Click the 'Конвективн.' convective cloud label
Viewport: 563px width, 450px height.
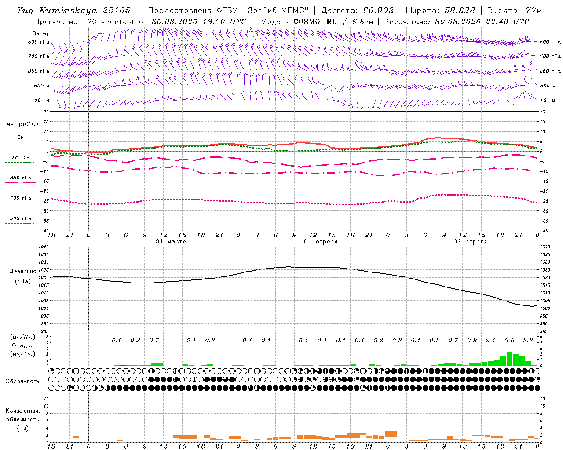click(22, 411)
